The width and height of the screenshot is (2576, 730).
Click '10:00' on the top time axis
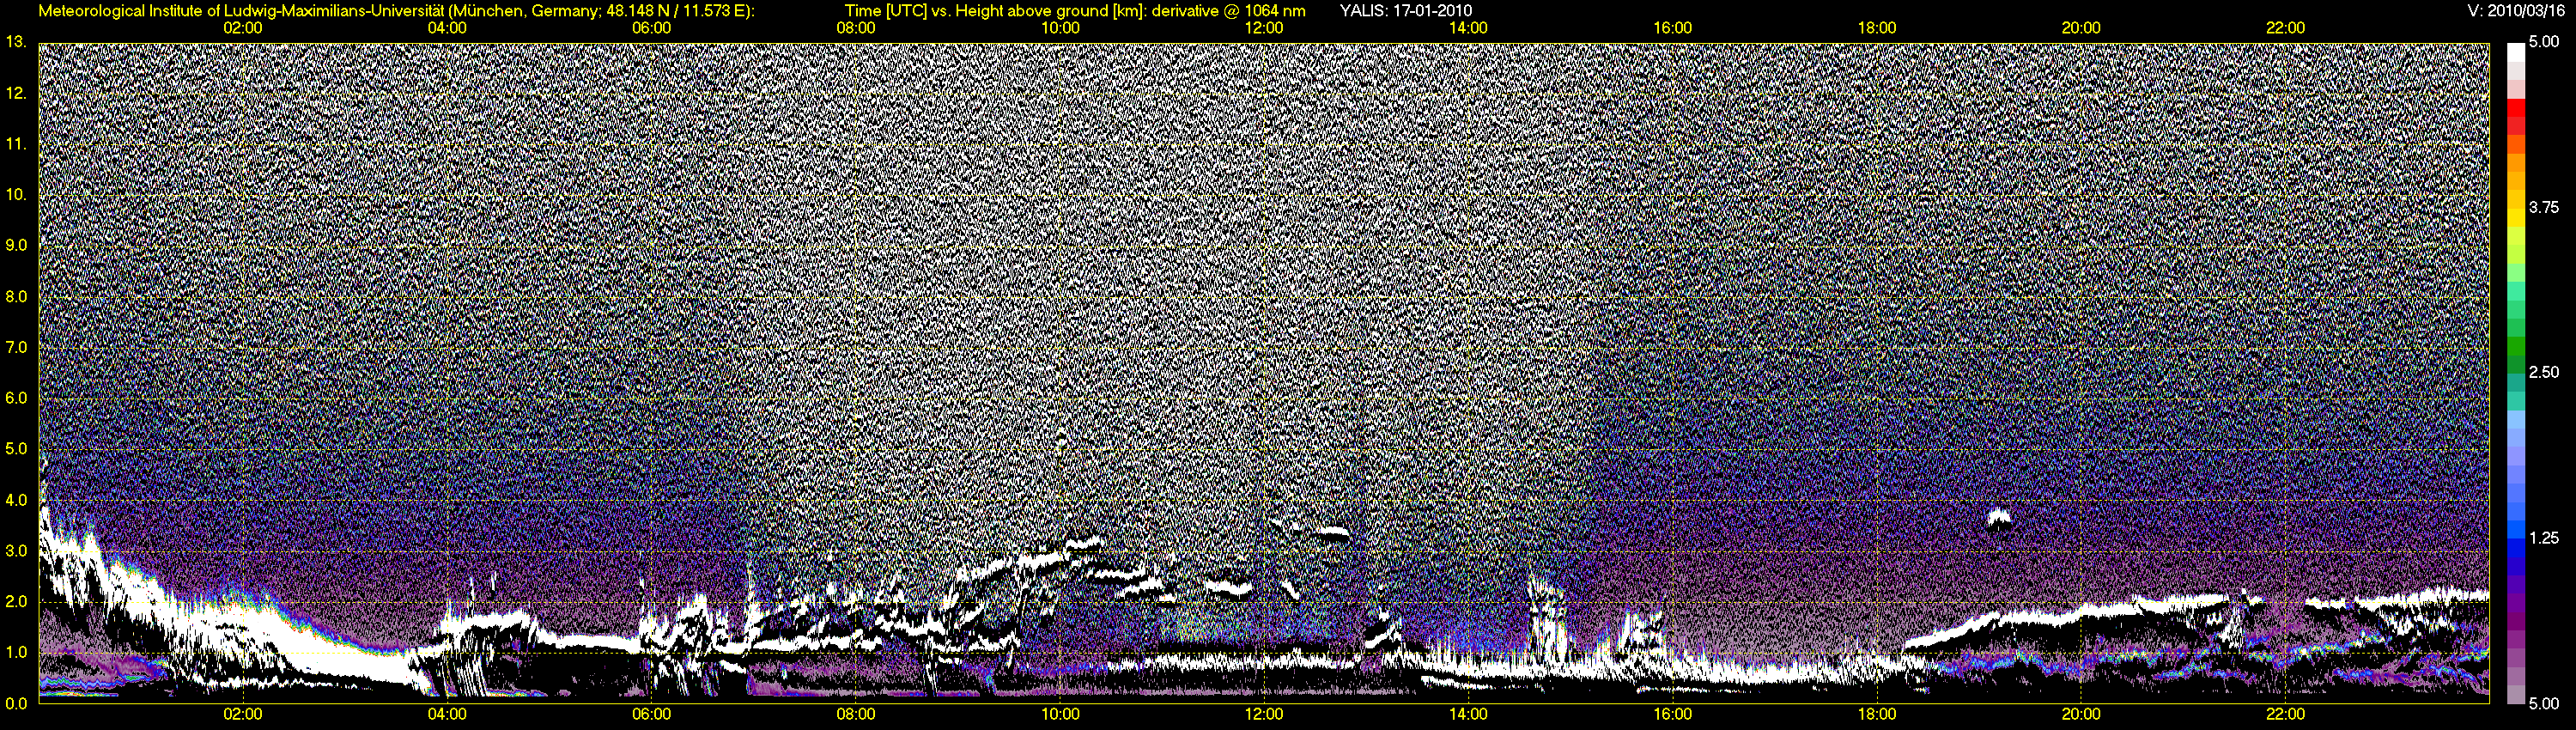coord(1060,28)
